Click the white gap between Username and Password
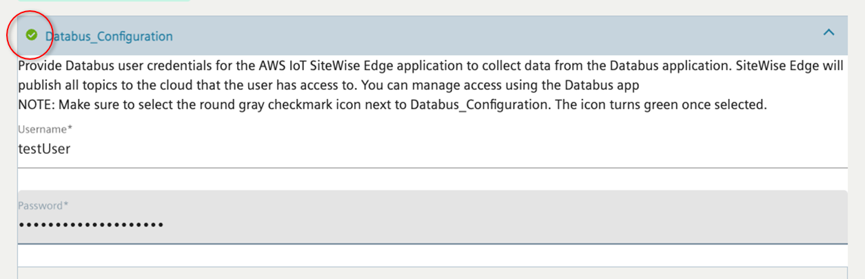The image size is (865, 279). tap(414, 179)
